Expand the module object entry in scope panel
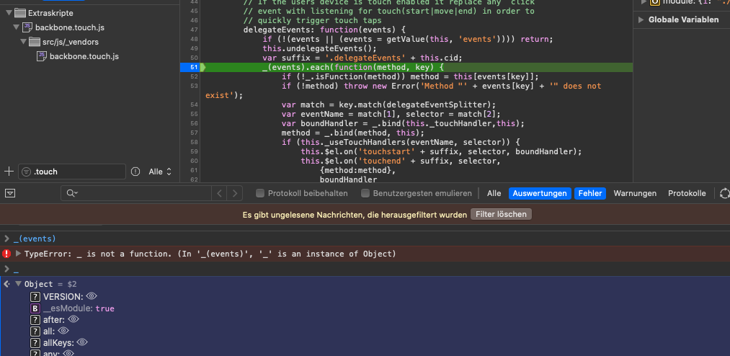This screenshot has height=356, width=730. coord(644,2)
